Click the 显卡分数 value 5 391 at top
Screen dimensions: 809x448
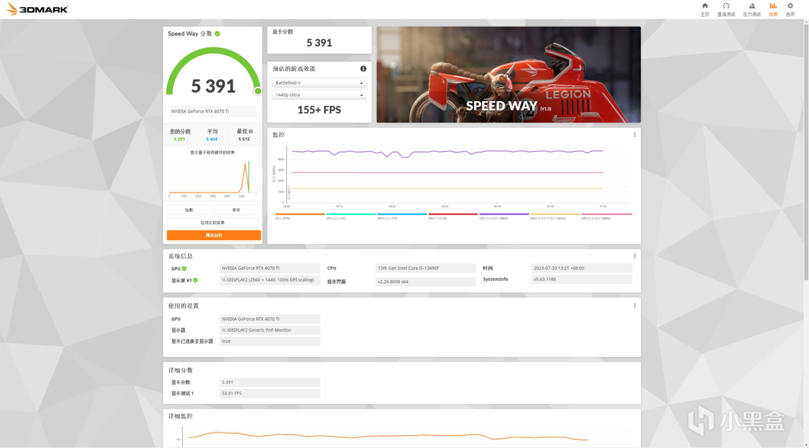pos(319,43)
